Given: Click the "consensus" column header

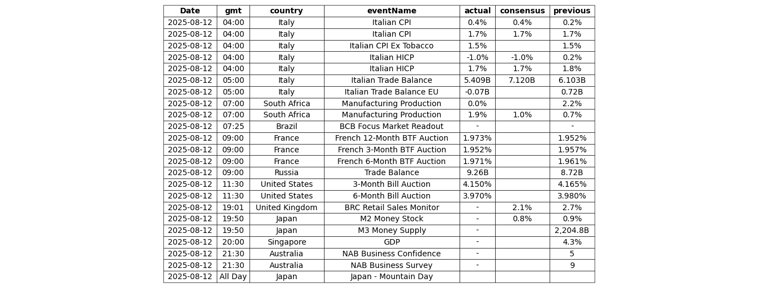Looking at the screenshot, I should [x=522, y=11].
